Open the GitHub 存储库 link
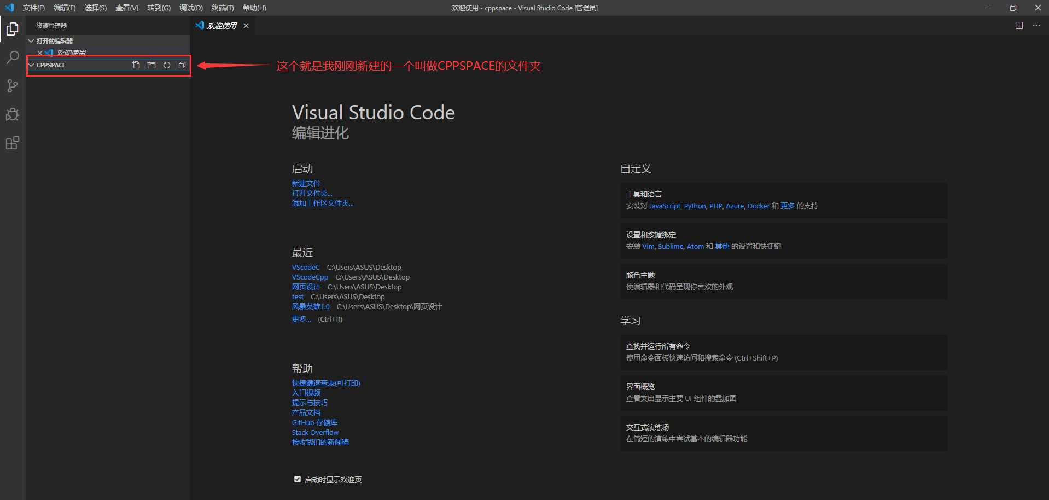The image size is (1049, 500). click(314, 422)
